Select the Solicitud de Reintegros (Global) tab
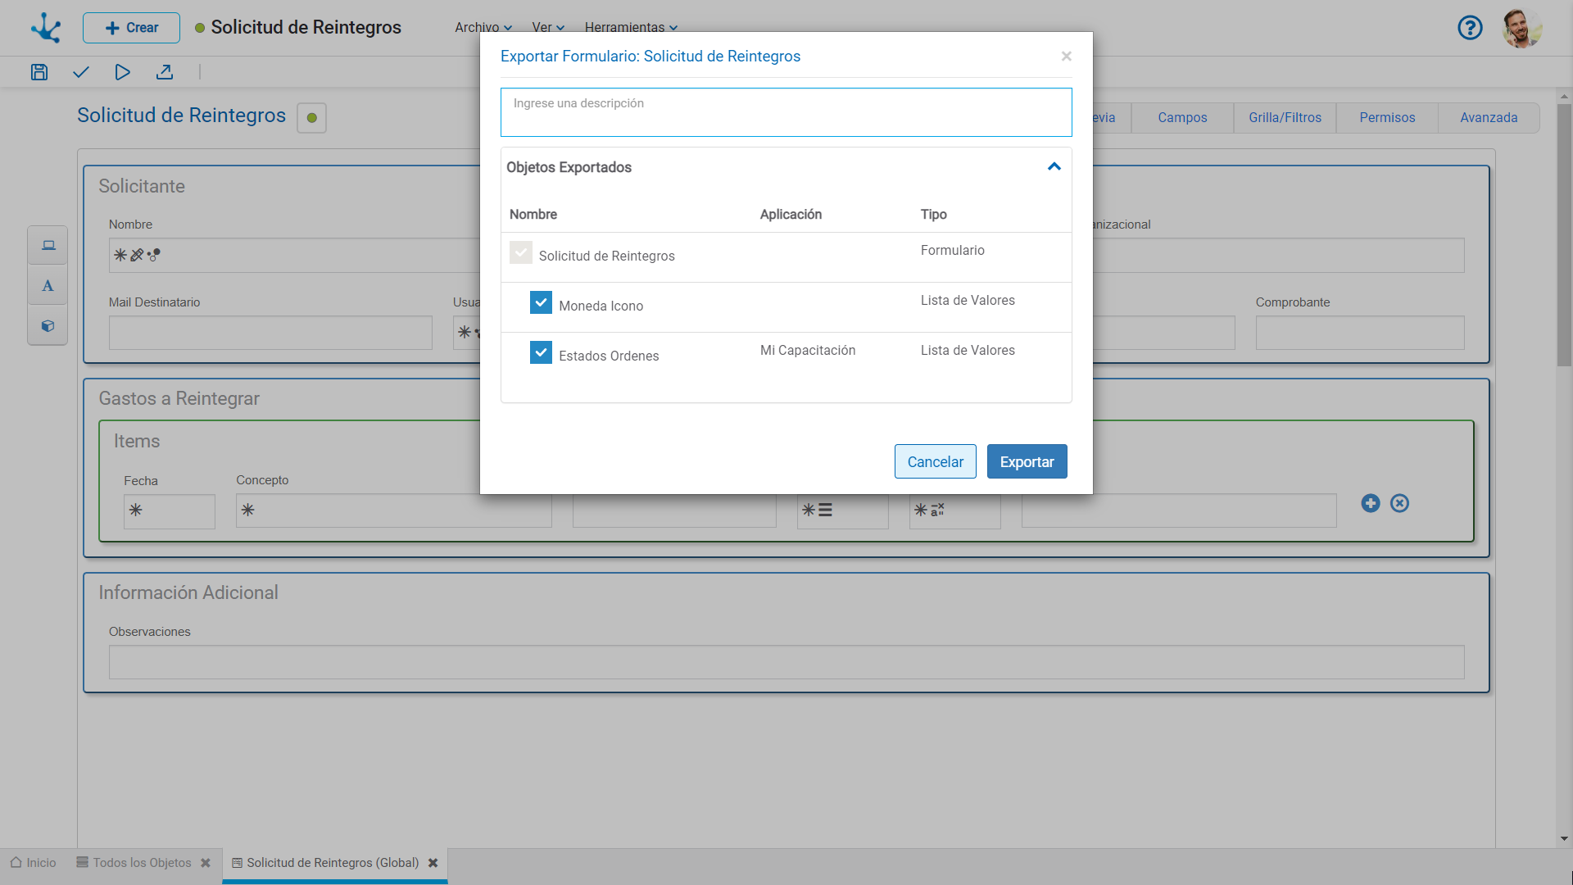 (325, 863)
